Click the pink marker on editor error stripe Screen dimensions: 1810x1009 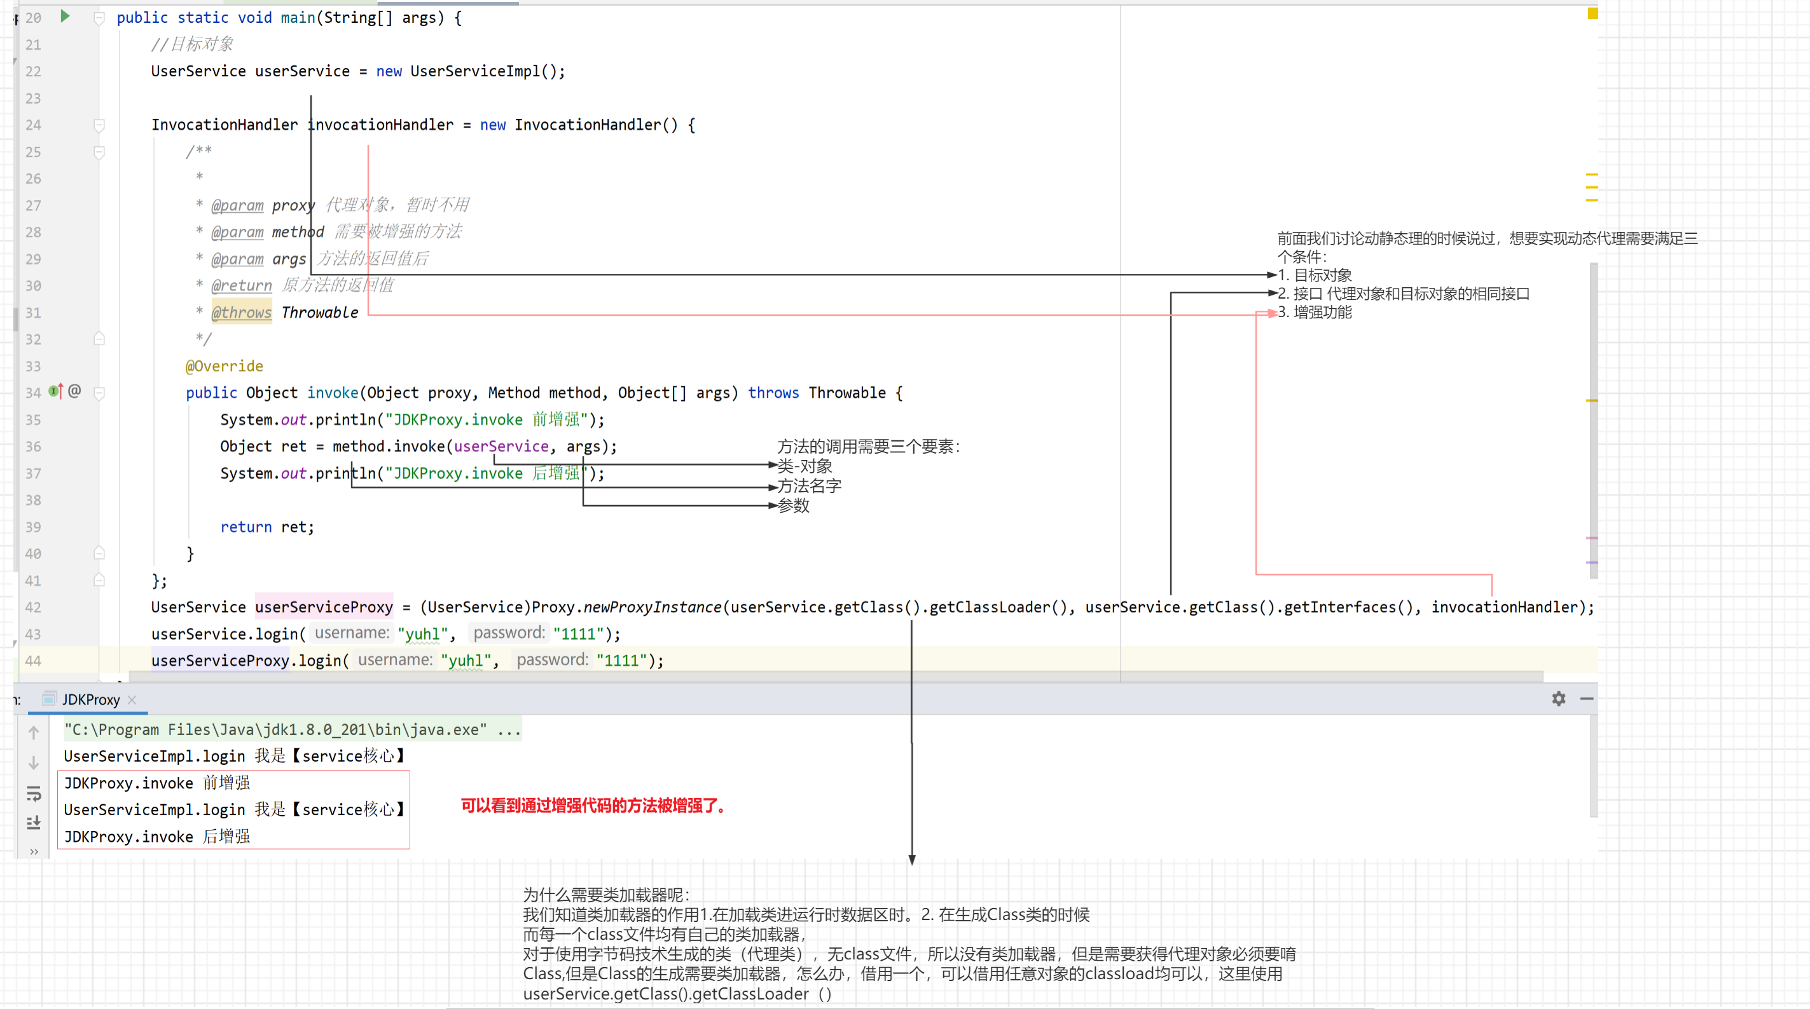pyautogui.click(x=1592, y=538)
